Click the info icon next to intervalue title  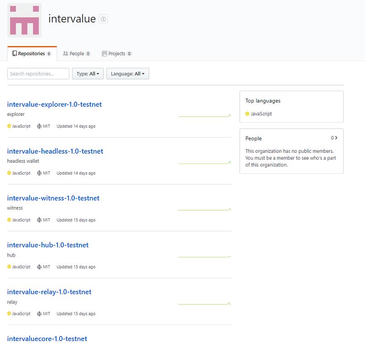point(104,19)
